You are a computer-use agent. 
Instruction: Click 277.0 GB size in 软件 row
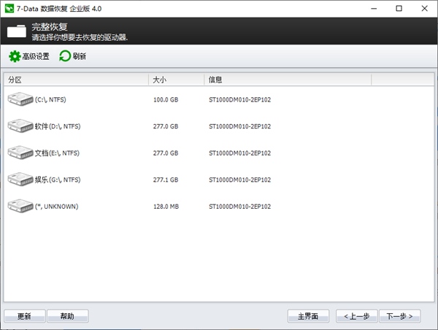coord(166,126)
